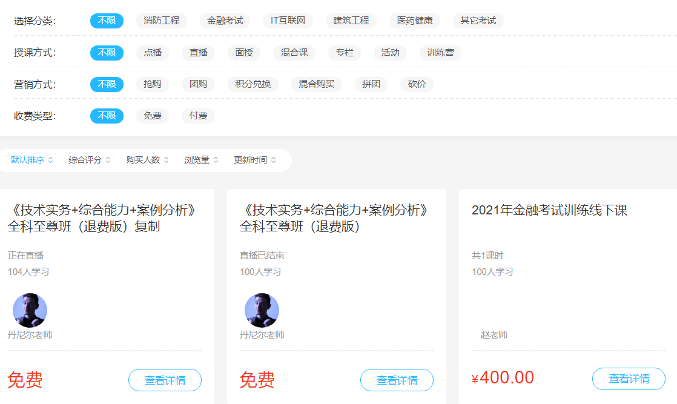Sort courses by 默认排序
Viewport: 677px width, 404px height.
tap(27, 161)
